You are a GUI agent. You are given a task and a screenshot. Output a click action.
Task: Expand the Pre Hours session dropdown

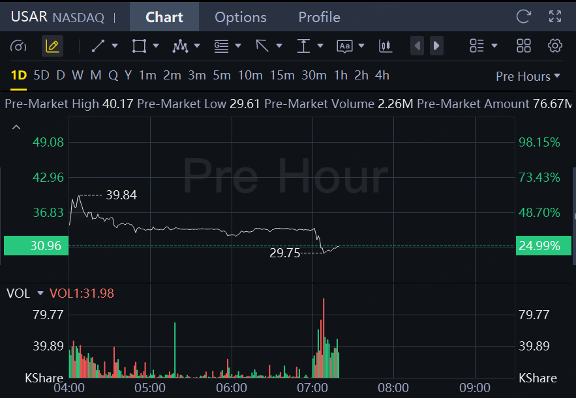pyautogui.click(x=528, y=76)
